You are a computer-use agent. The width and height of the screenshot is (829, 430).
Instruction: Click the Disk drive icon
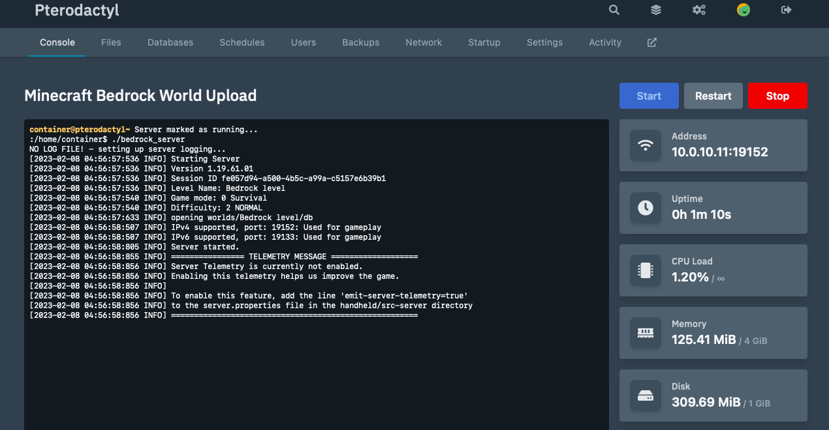tap(645, 395)
